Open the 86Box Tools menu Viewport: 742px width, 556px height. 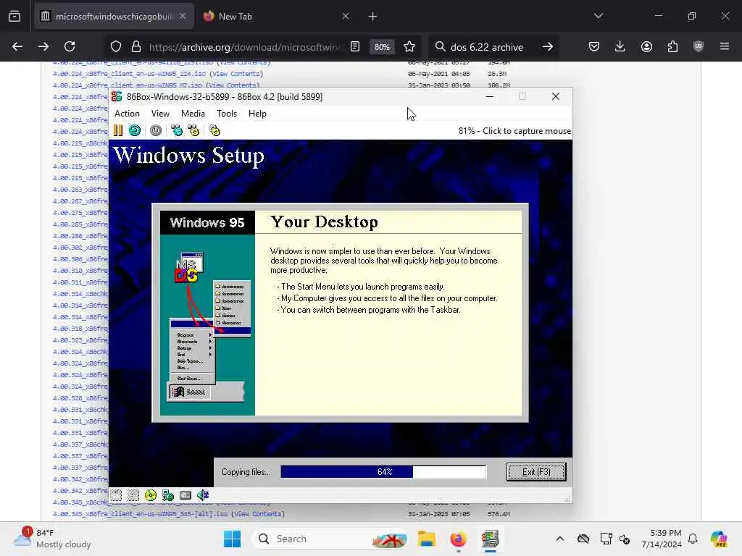pos(227,114)
